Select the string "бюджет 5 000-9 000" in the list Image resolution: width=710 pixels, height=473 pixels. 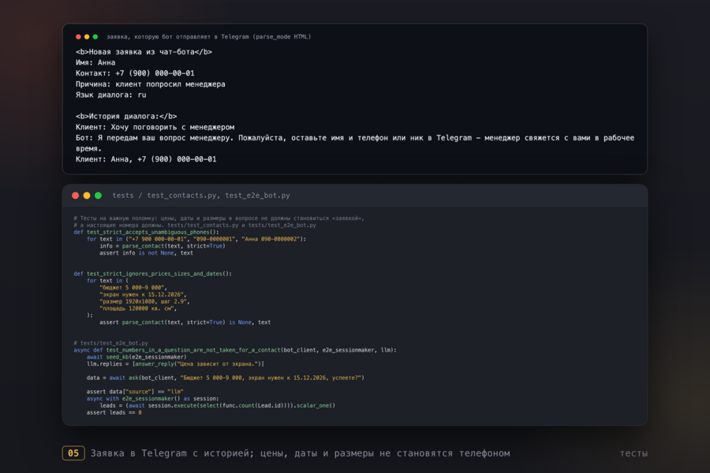pos(132,288)
